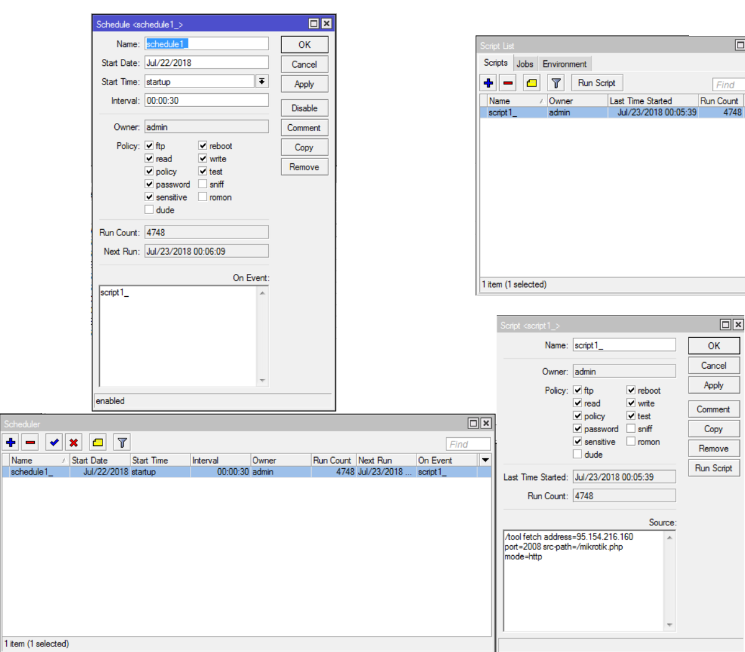Toggle dude policy in Schedule dialog
Image resolution: width=745 pixels, height=652 pixels.
coord(150,210)
